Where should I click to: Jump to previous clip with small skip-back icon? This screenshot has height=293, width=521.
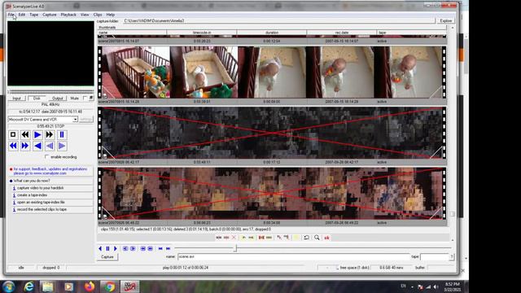click(160, 248)
